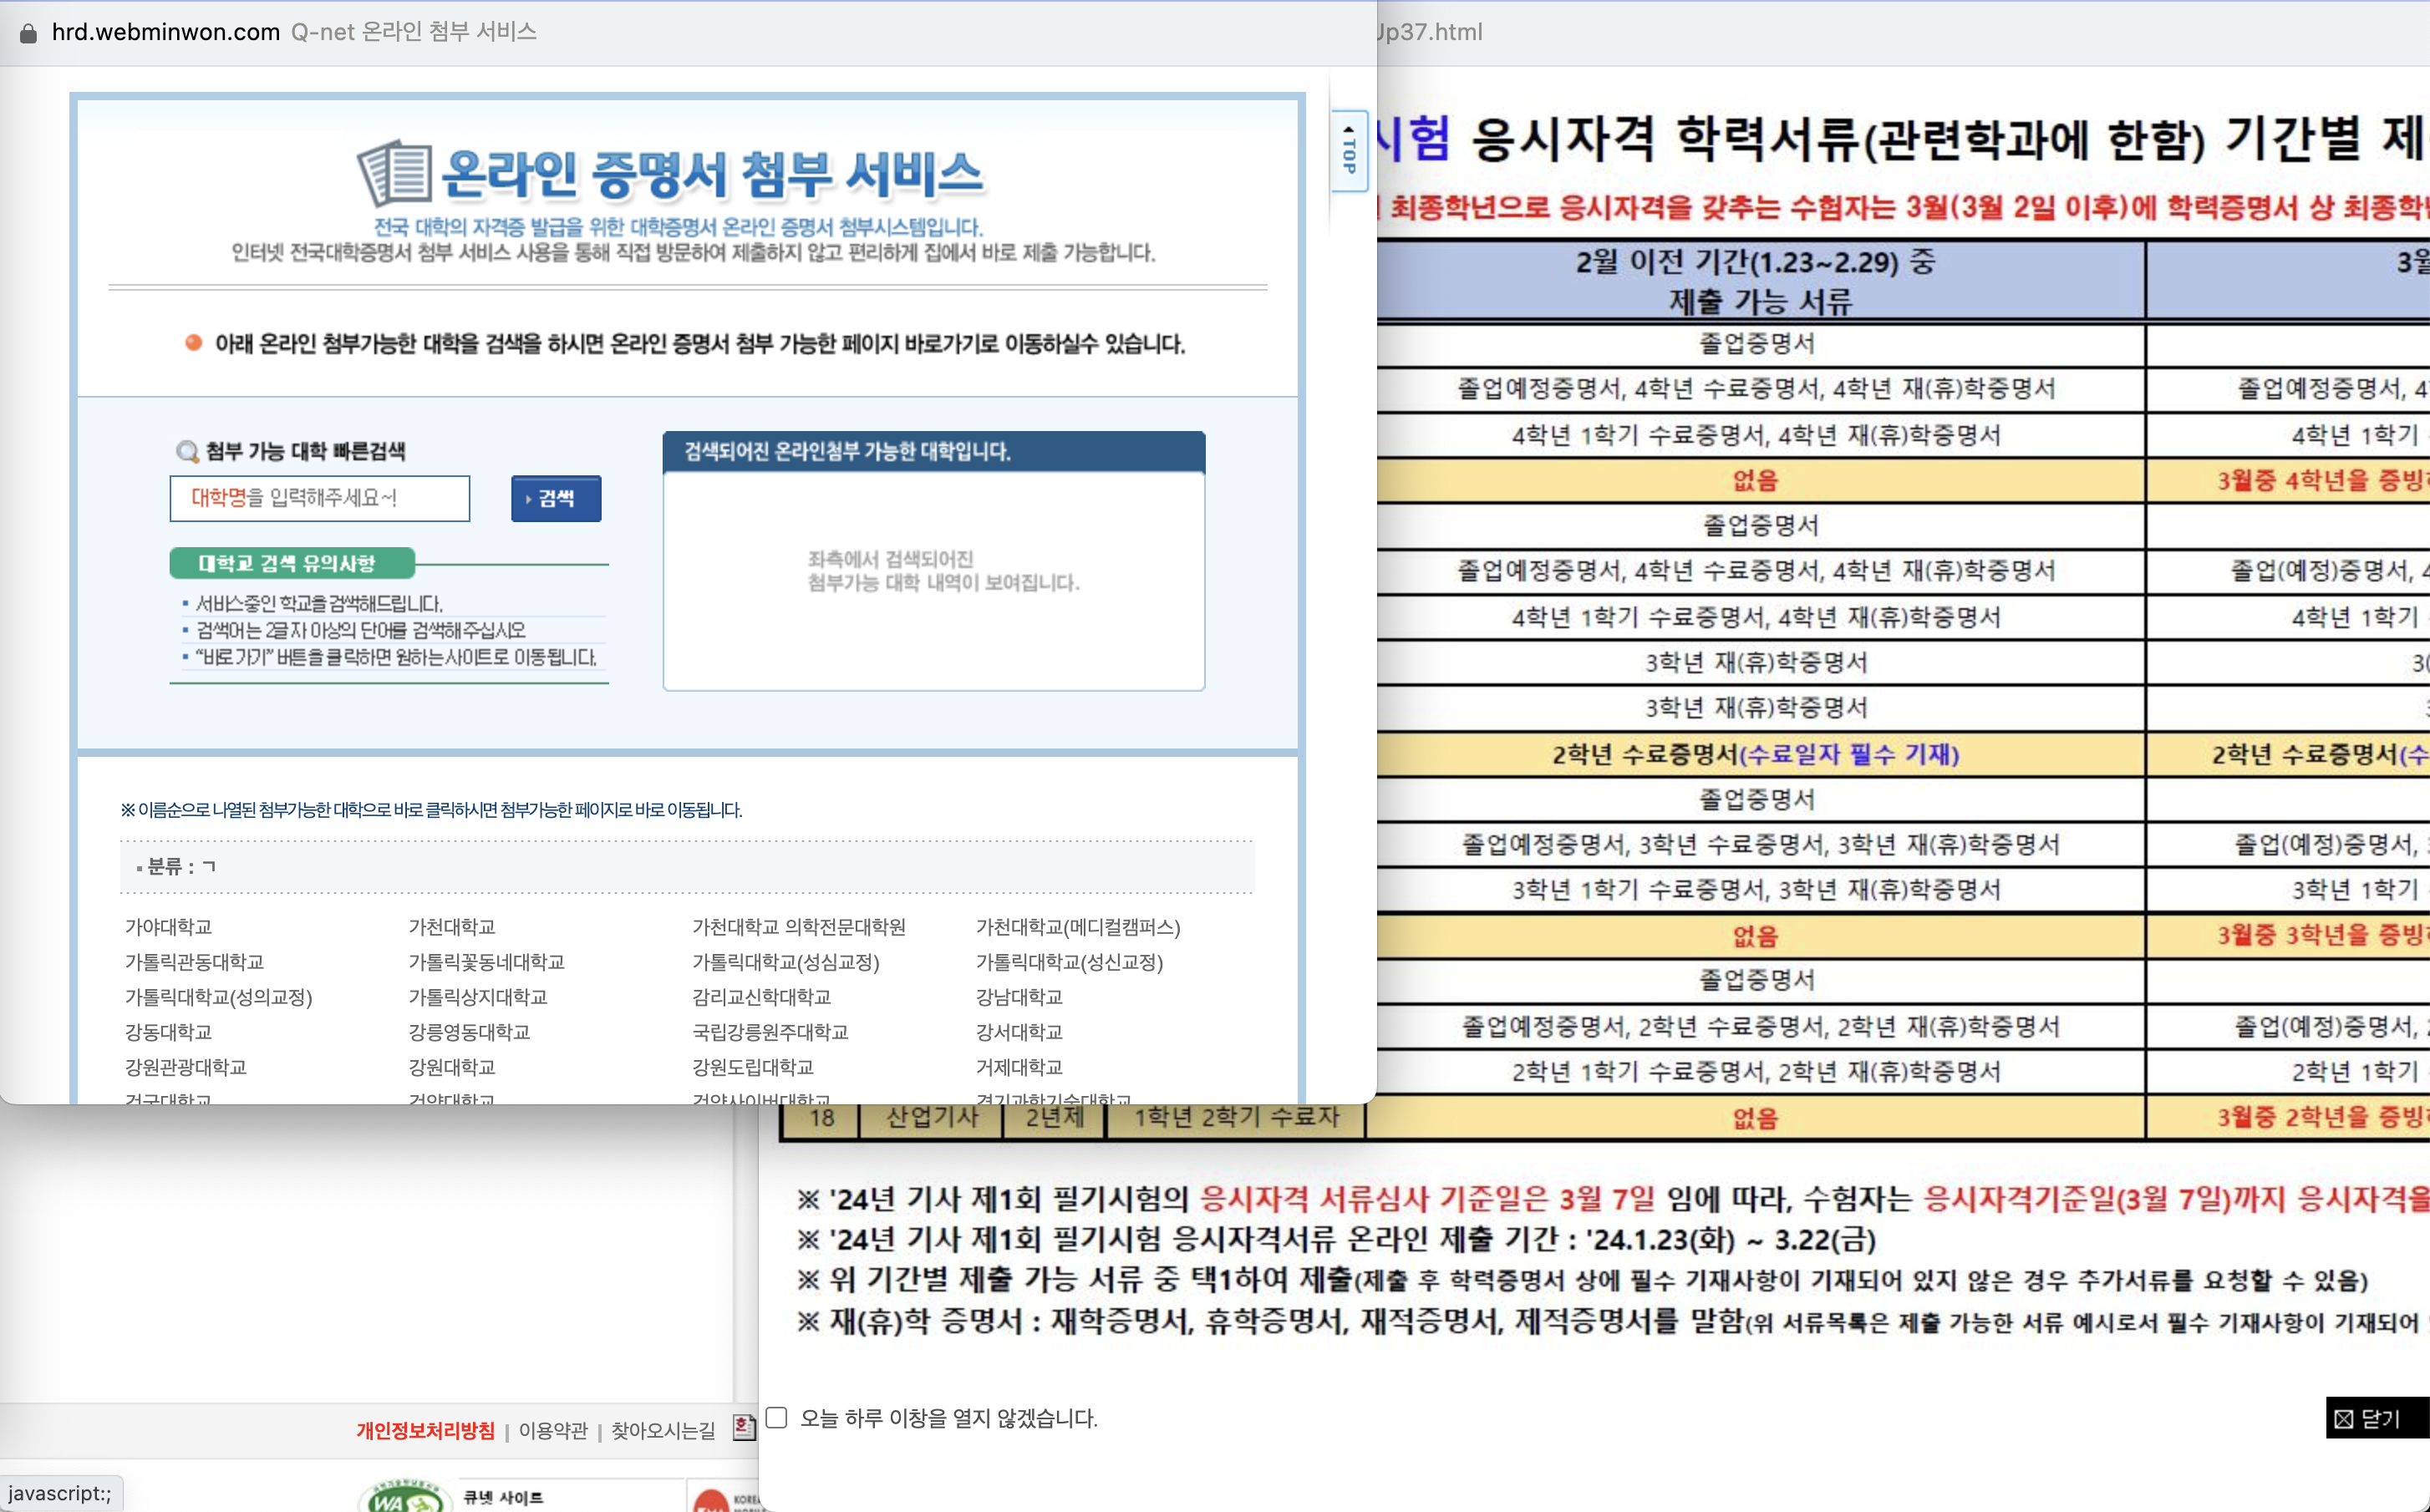Screen dimensions: 2430x1512
Task: Click the hrd.webminwon.com address bar URL
Action: pyautogui.click(x=165, y=32)
